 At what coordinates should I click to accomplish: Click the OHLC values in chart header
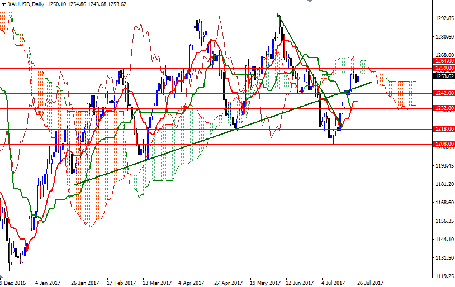click(x=87, y=4)
